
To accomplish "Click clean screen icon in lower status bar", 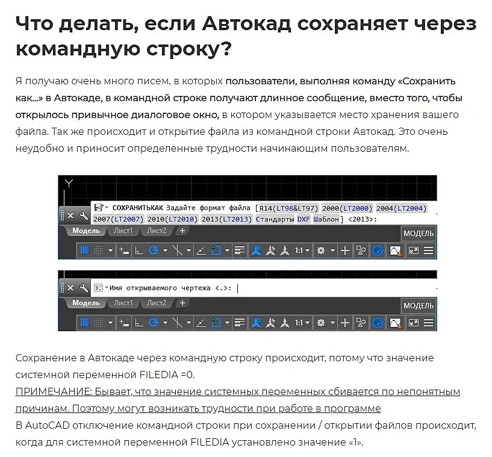I will click(414, 323).
